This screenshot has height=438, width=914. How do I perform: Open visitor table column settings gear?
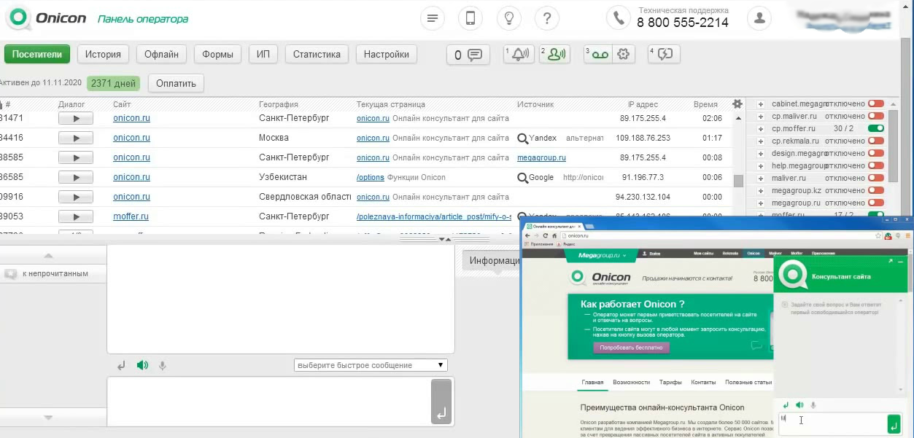tap(737, 104)
